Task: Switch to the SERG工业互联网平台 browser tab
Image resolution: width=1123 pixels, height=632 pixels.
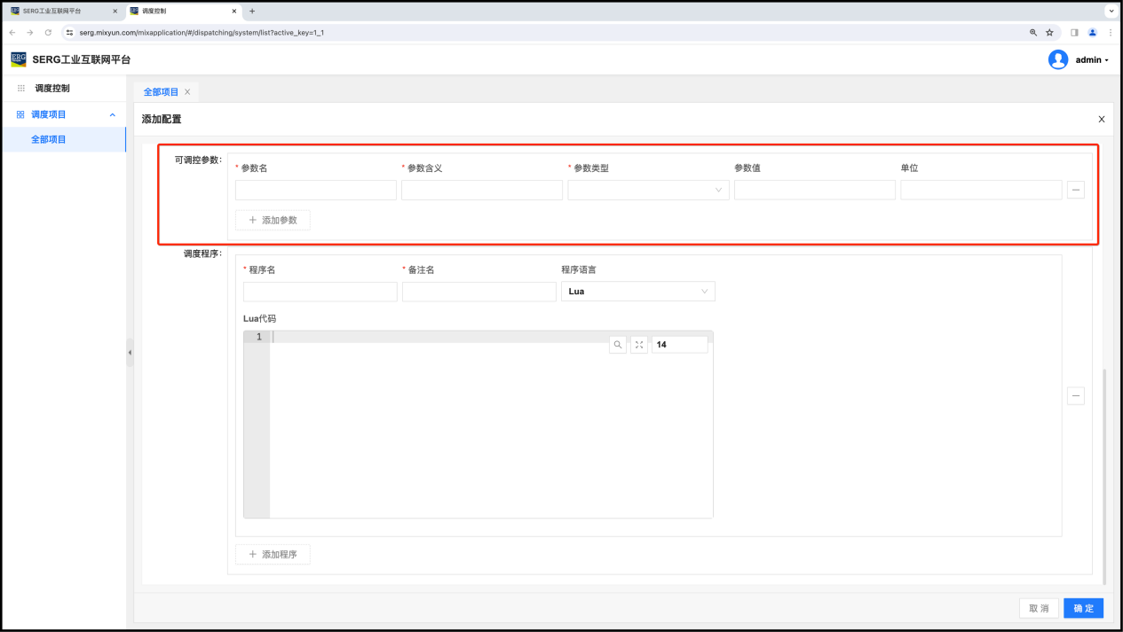Action: [62, 11]
